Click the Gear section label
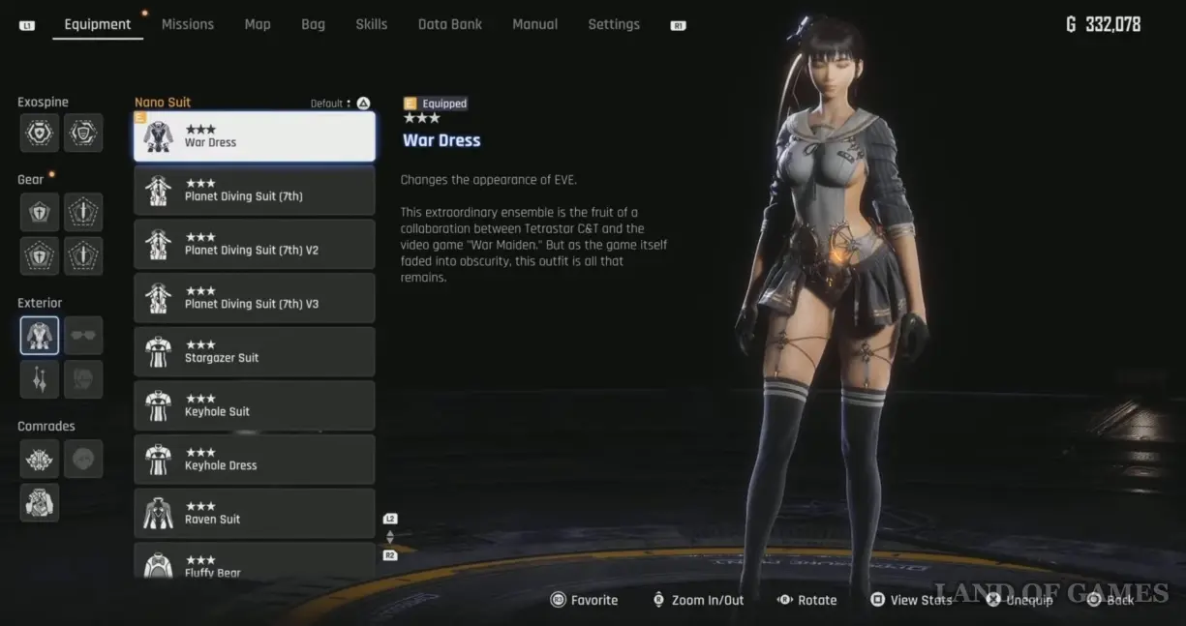 (31, 179)
